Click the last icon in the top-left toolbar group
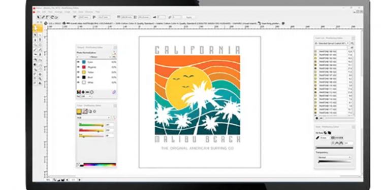381x190 pixels. pos(56,17)
